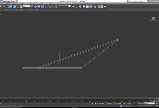
Task: Open Render Setup from toolbar
Action: pyautogui.click(x=99, y=7)
